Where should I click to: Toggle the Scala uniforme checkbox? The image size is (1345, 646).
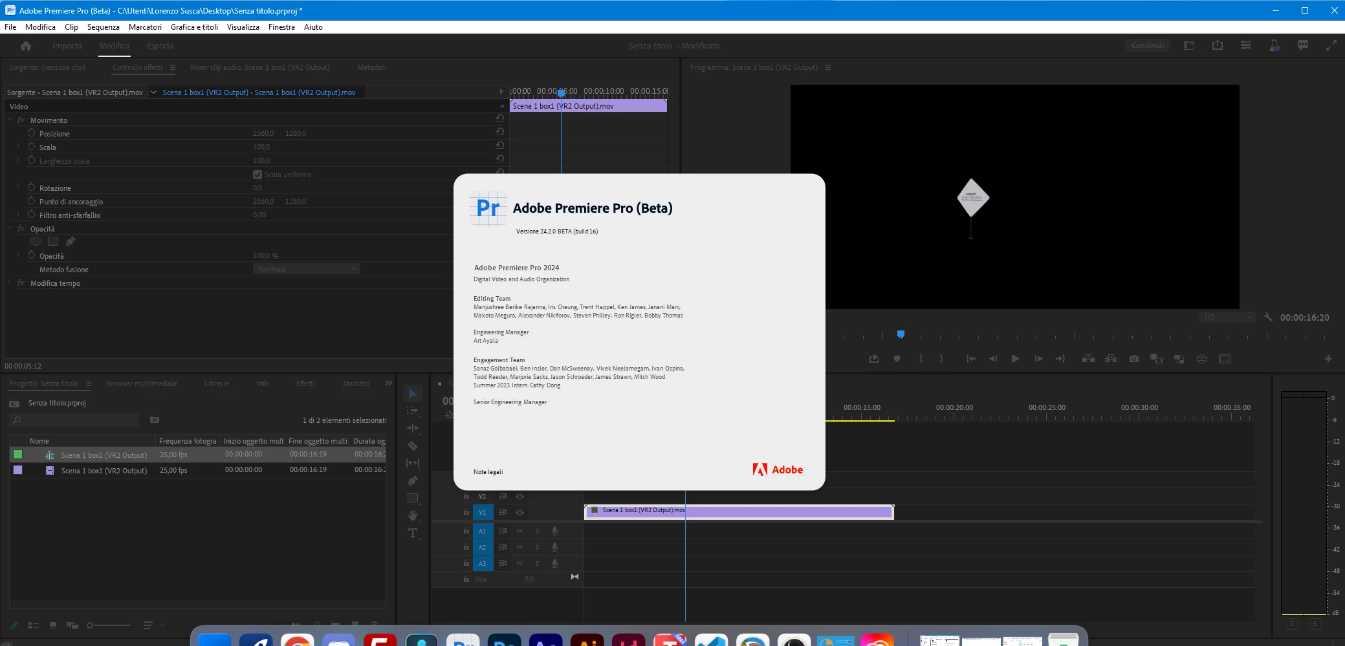(x=257, y=175)
